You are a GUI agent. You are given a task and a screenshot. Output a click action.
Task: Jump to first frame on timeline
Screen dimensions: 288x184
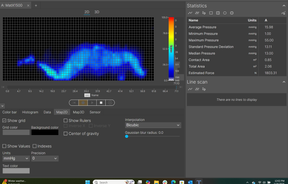pyautogui.click(x=3, y=87)
